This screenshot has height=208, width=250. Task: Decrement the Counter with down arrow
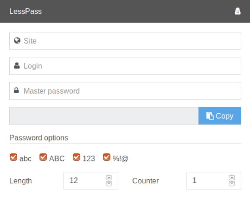(232, 183)
